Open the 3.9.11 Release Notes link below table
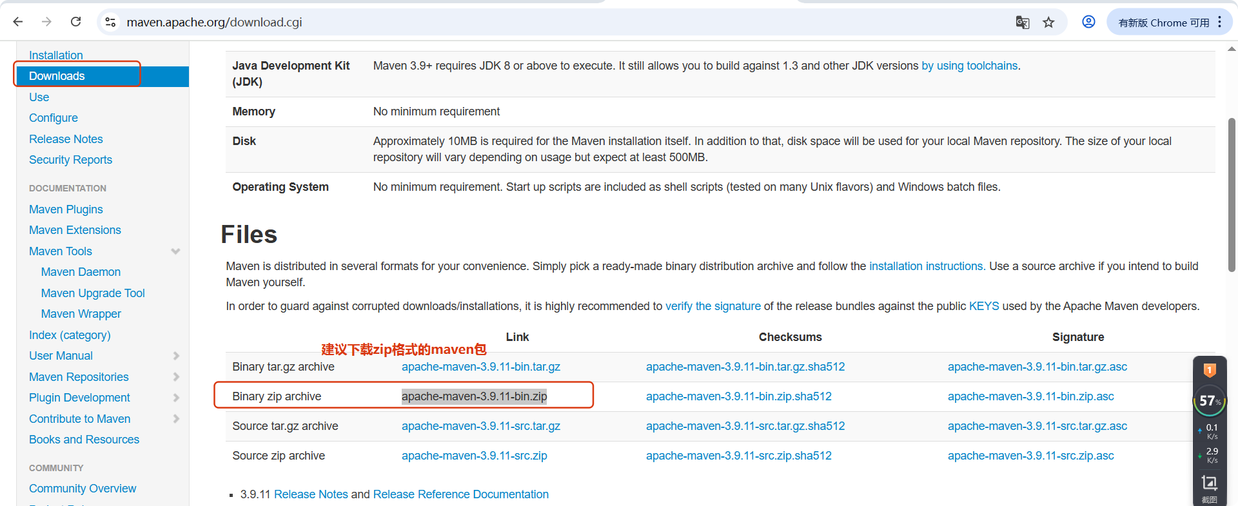The width and height of the screenshot is (1238, 506). click(311, 494)
